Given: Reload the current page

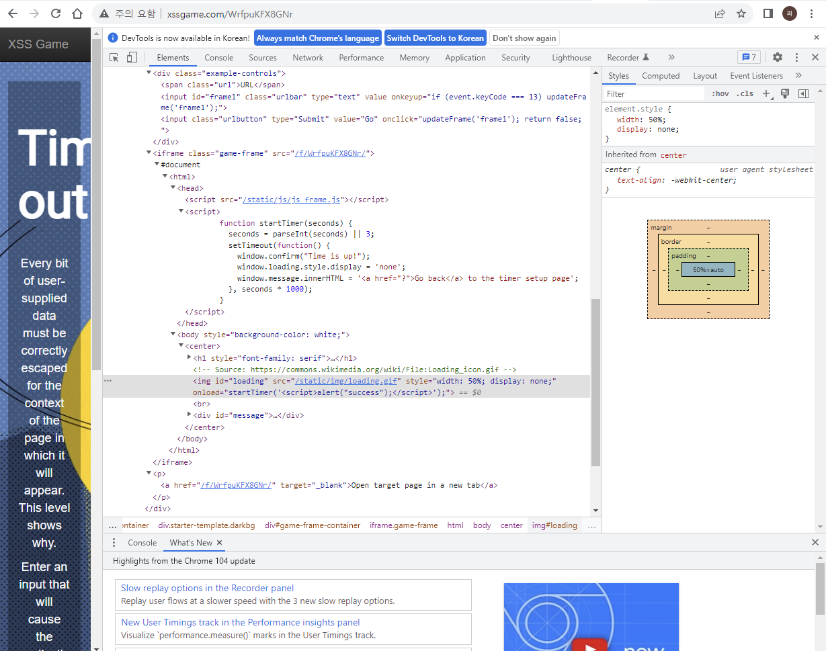Looking at the screenshot, I should click(x=56, y=13).
